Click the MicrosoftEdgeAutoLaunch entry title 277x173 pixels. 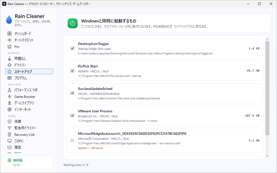click(132, 134)
